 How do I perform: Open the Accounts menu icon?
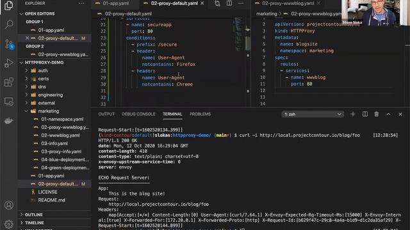(x=8, y=205)
